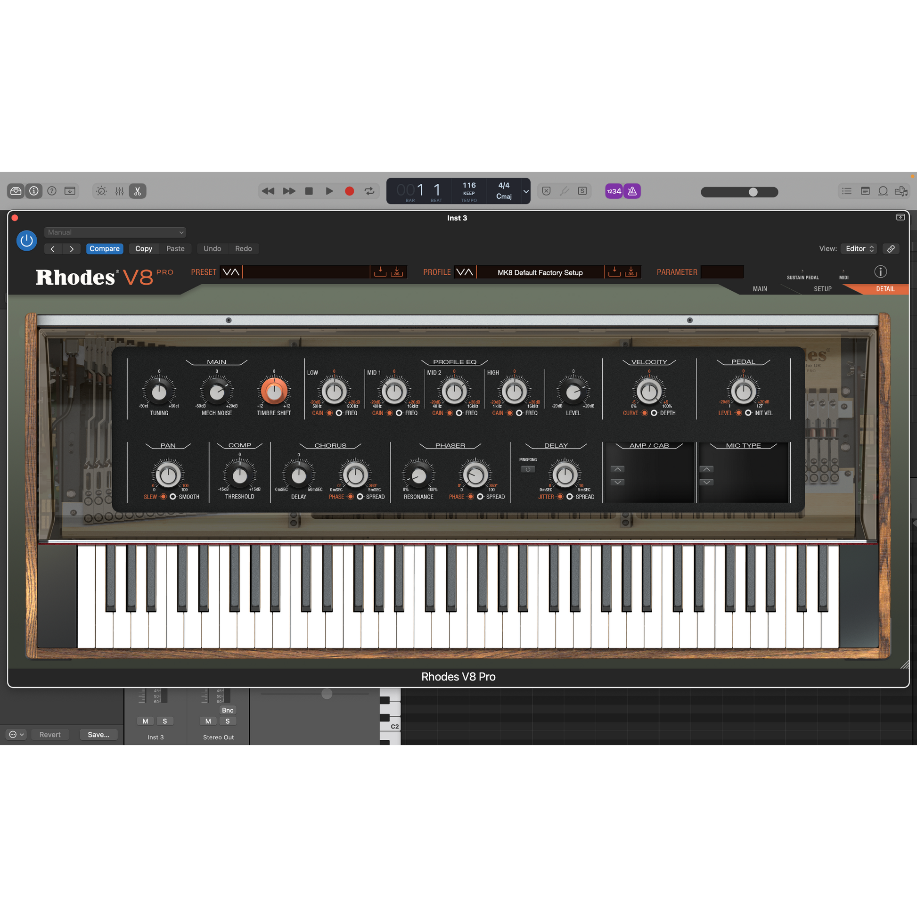Image resolution: width=917 pixels, height=917 pixels.
Task: Click the Compare button
Action: click(105, 249)
